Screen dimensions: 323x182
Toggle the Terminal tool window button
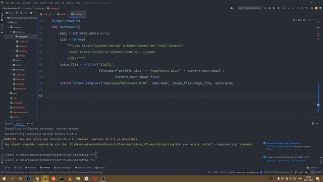pyautogui.click(x=45, y=167)
